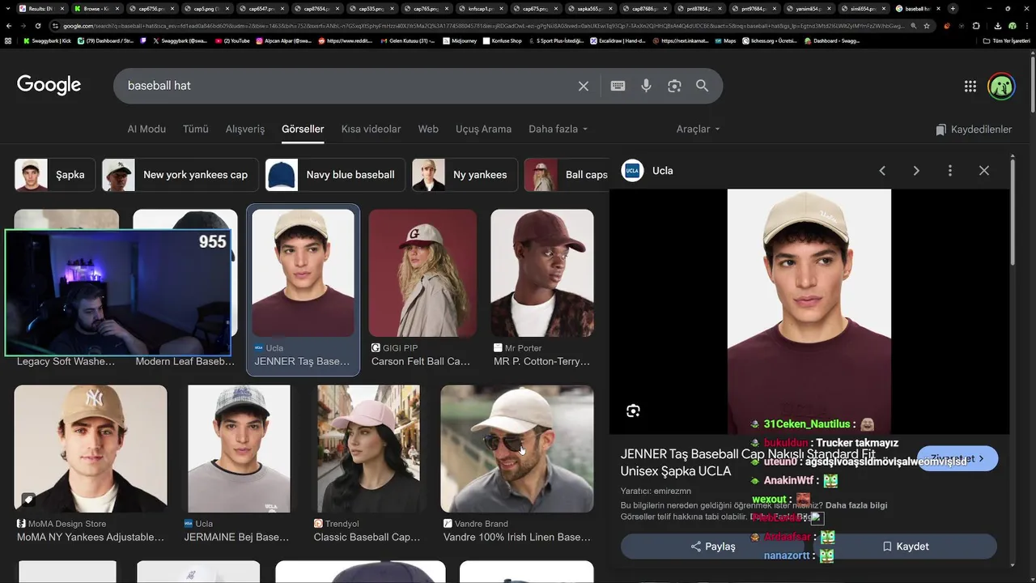Switch to the Results browser tab
The width and height of the screenshot is (1036, 583).
click(40, 9)
